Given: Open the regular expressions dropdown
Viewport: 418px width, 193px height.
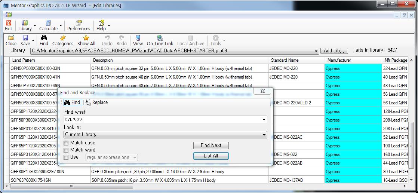Looking at the screenshot, I should tap(135, 158).
